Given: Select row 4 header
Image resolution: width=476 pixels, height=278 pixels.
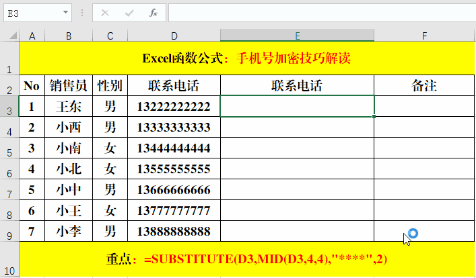Looking at the screenshot, I should (9, 127).
